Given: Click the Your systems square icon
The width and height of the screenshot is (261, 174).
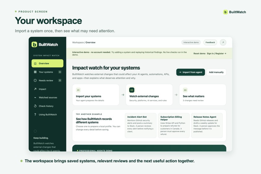Looking at the screenshot, I should click(35, 72).
